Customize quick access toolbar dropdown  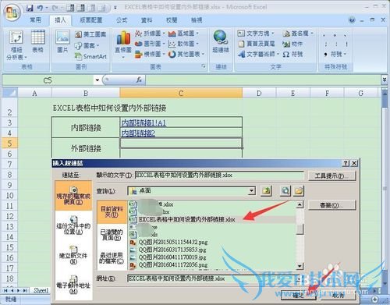(115, 8)
